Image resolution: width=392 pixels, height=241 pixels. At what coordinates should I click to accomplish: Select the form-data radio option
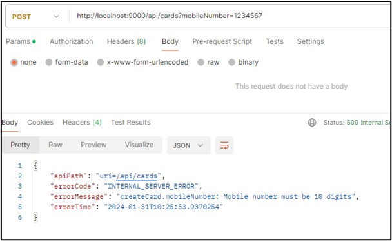(49, 62)
